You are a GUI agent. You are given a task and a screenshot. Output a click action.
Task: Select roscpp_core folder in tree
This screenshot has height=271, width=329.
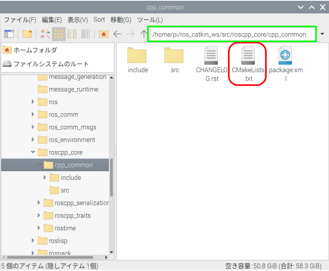pos(60,153)
